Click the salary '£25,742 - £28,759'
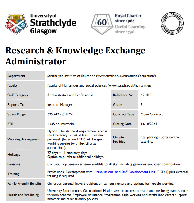This screenshot has width=194, height=203. click(60, 114)
